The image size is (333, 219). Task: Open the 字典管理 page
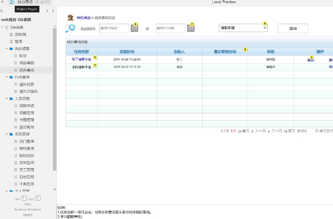click(27, 184)
